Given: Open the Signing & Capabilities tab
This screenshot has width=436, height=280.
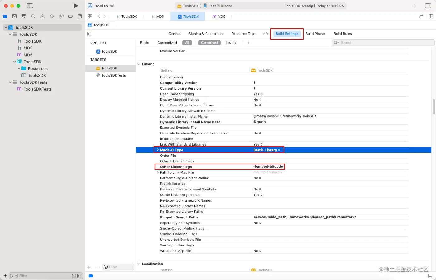Looking at the screenshot, I should click(206, 34).
